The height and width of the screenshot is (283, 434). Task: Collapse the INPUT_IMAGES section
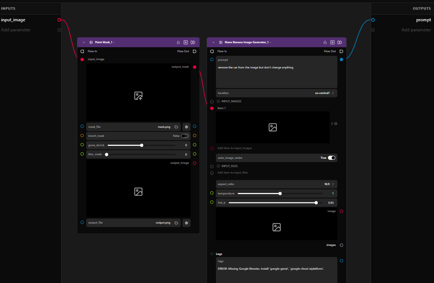click(x=218, y=102)
